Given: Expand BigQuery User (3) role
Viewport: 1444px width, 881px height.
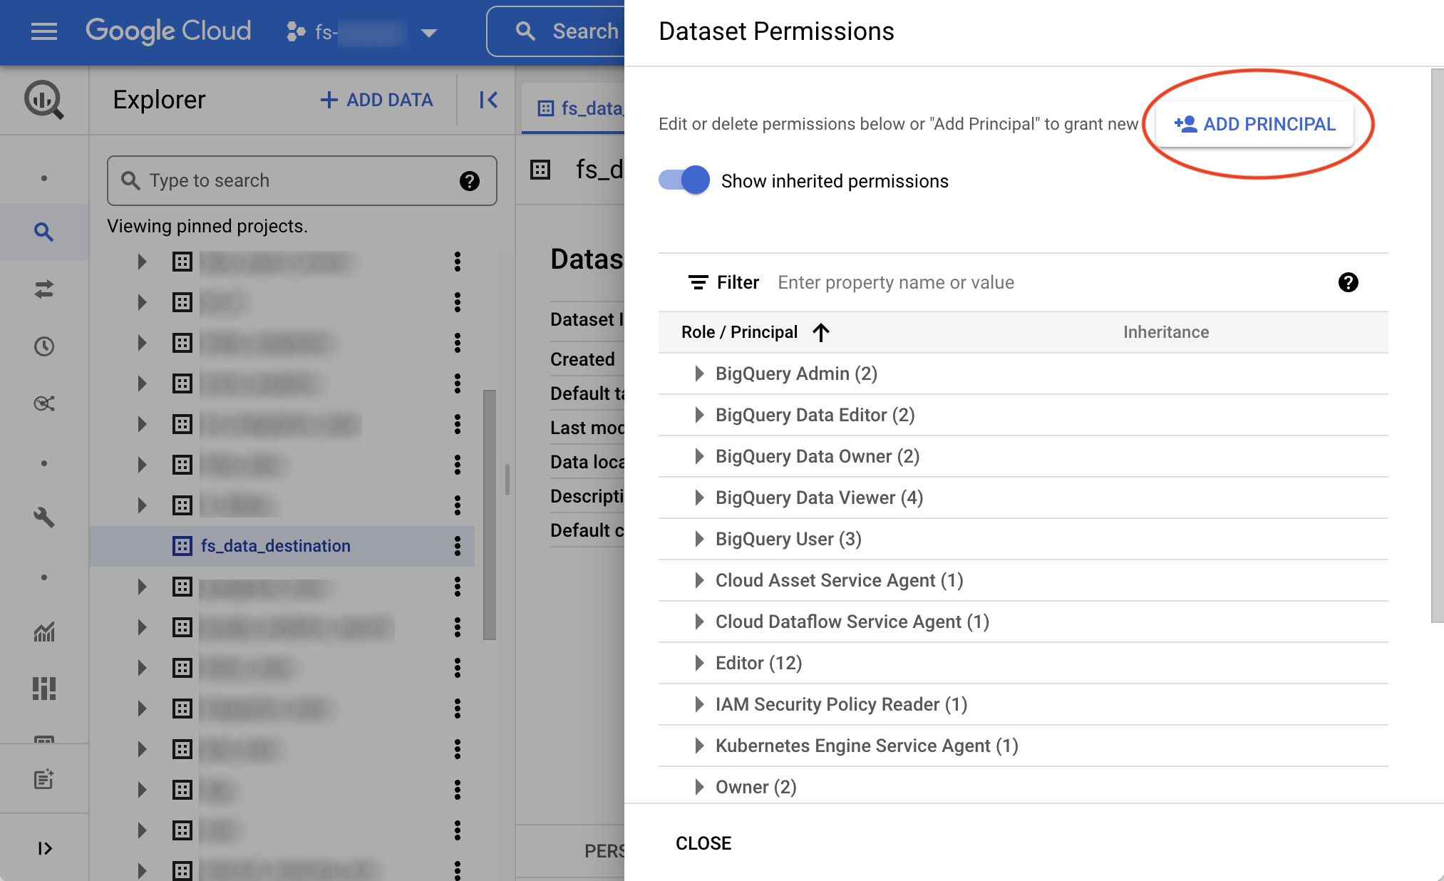Looking at the screenshot, I should (699, 539).
